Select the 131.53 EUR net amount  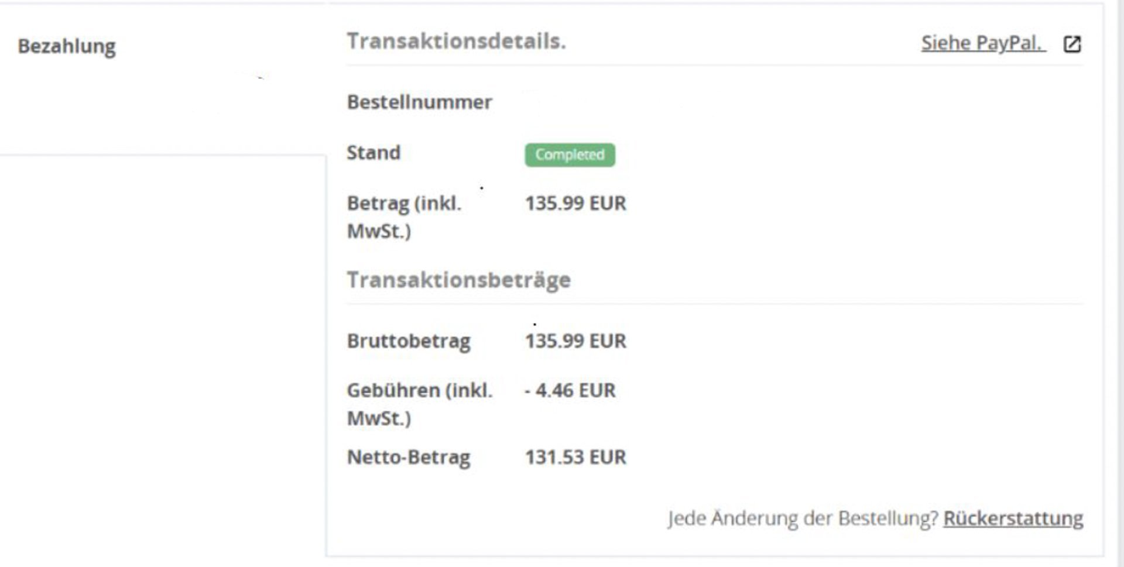point(575,458)
